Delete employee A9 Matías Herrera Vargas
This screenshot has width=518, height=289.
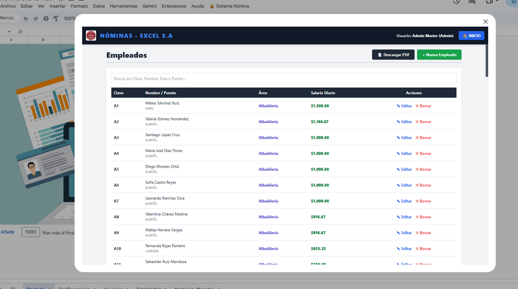(x=423, y=233)
